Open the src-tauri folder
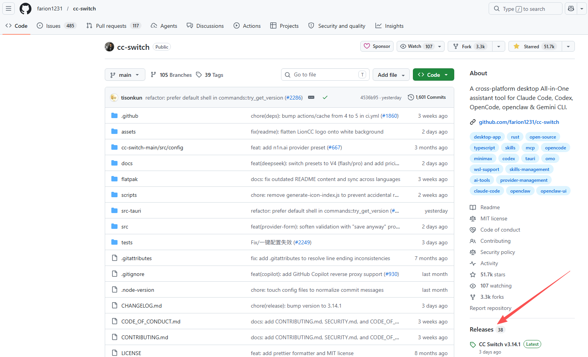This screenshot has height=357, width=588. coord(131,211)
